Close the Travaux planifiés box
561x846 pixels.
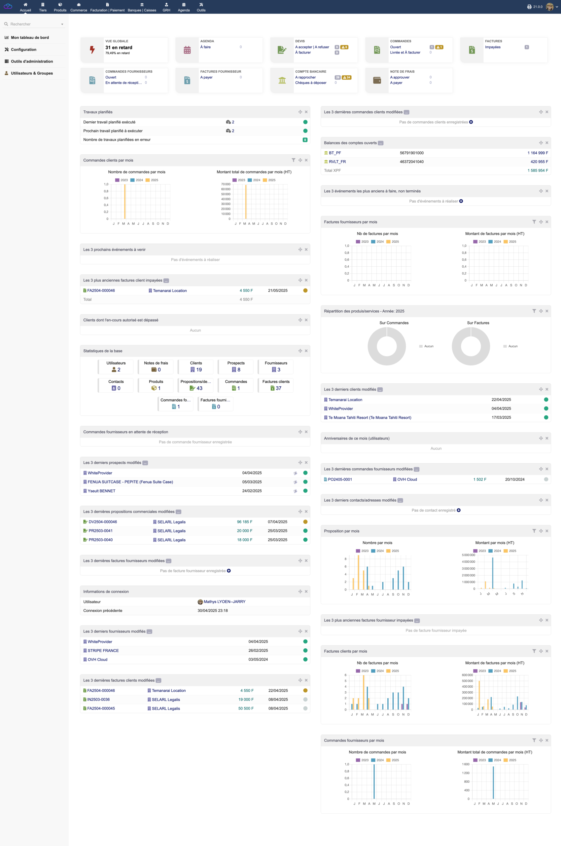pyautogui.click(x=306, y=112)
